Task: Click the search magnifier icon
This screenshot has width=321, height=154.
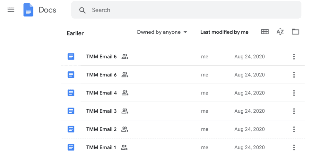Action: tap(82, 10)
